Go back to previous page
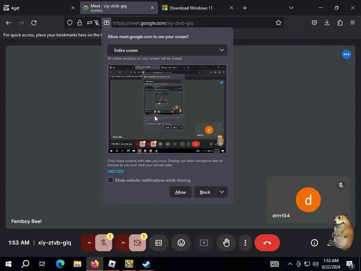The image size is (361, 271). pos(8,23)
